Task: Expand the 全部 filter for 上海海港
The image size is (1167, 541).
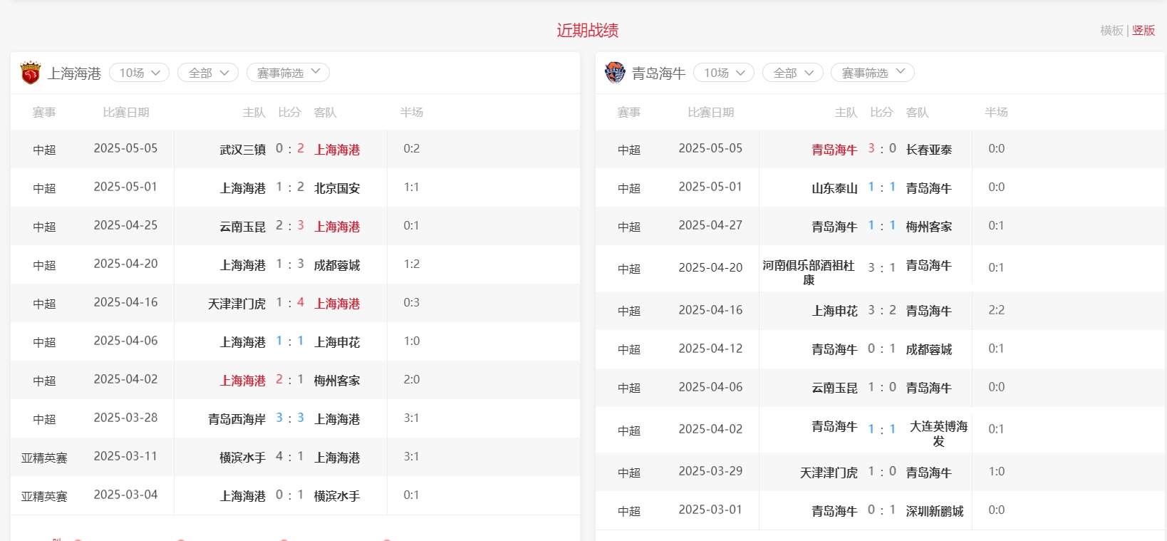Action: click(x=207, y=73)
